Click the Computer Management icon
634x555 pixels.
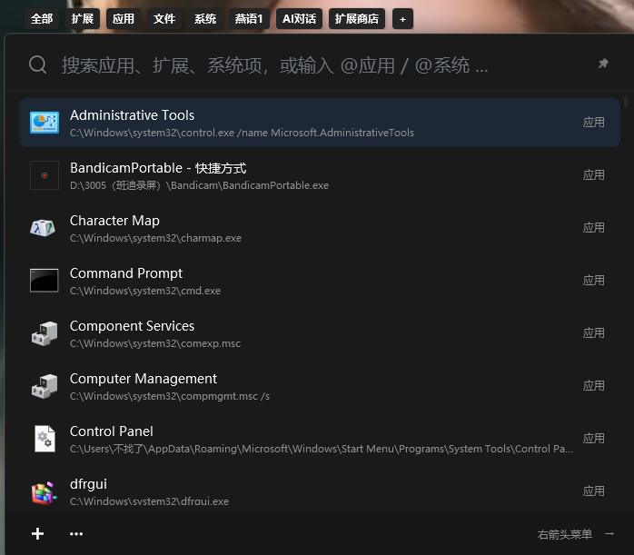pos(45,386)
